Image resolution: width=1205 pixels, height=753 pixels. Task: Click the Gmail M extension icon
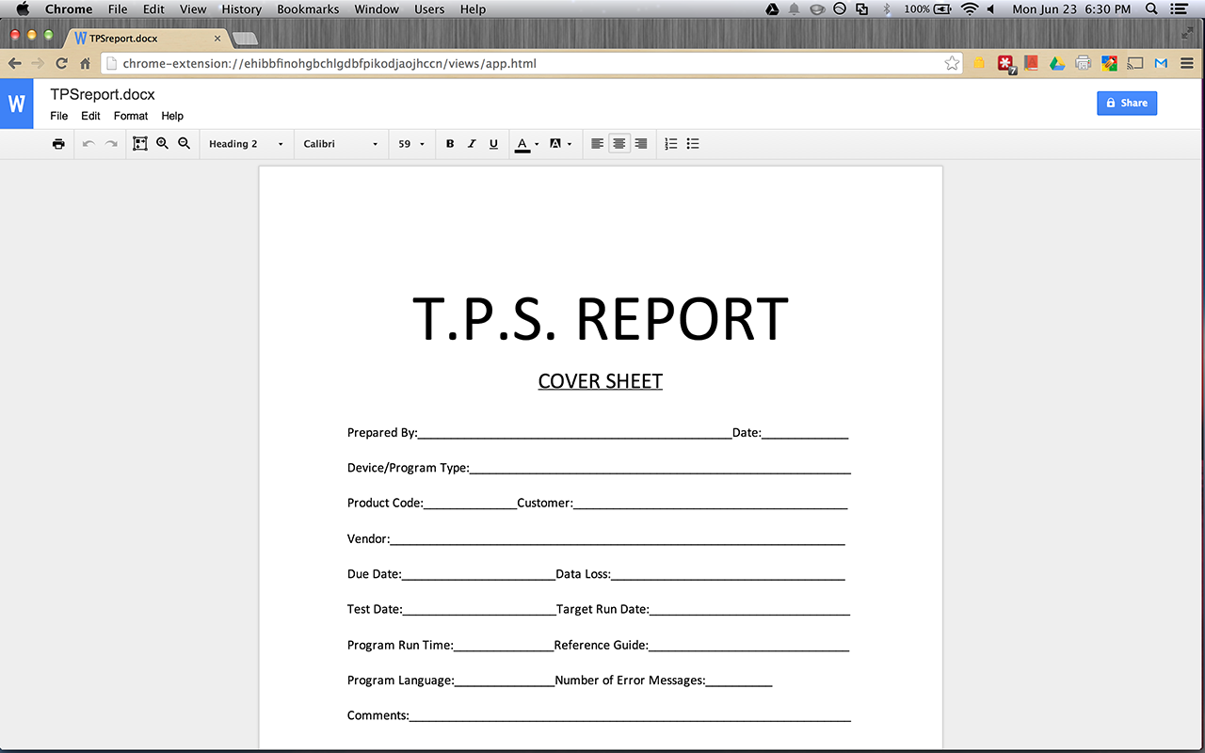(x=1161, y=63)
